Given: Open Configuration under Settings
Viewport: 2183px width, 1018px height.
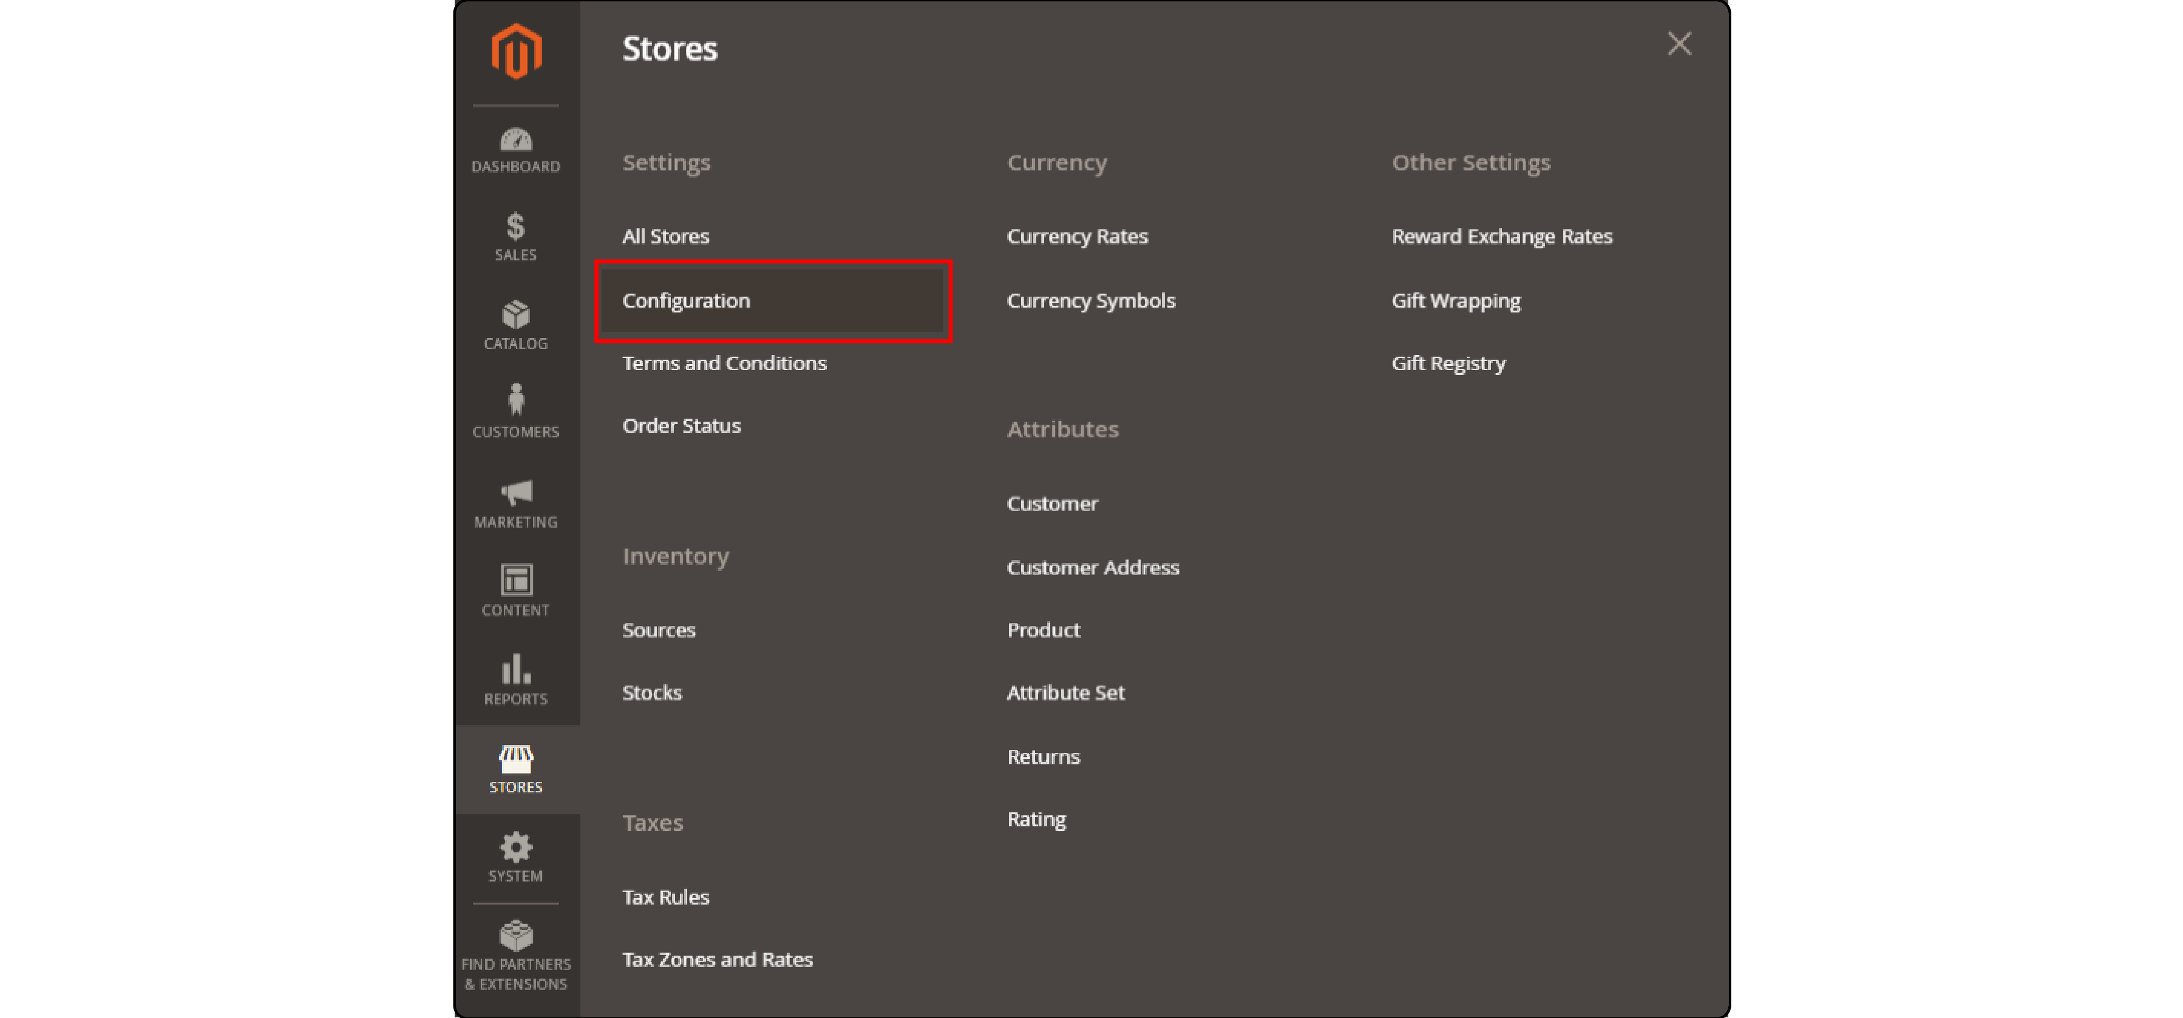Looking at the screenshot, I should click(688, 299).
